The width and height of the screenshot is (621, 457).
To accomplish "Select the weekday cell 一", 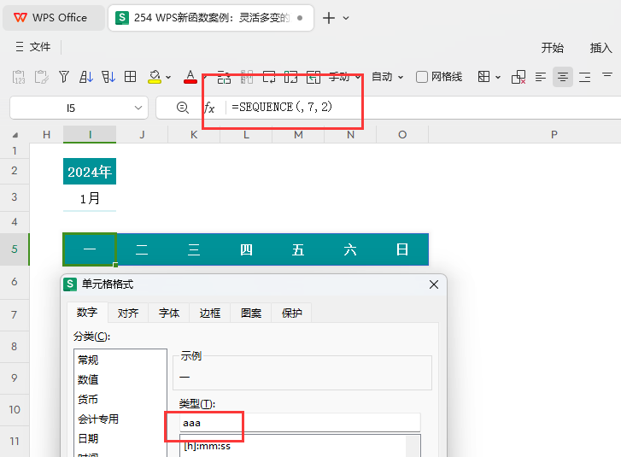I will click(90, 249).
